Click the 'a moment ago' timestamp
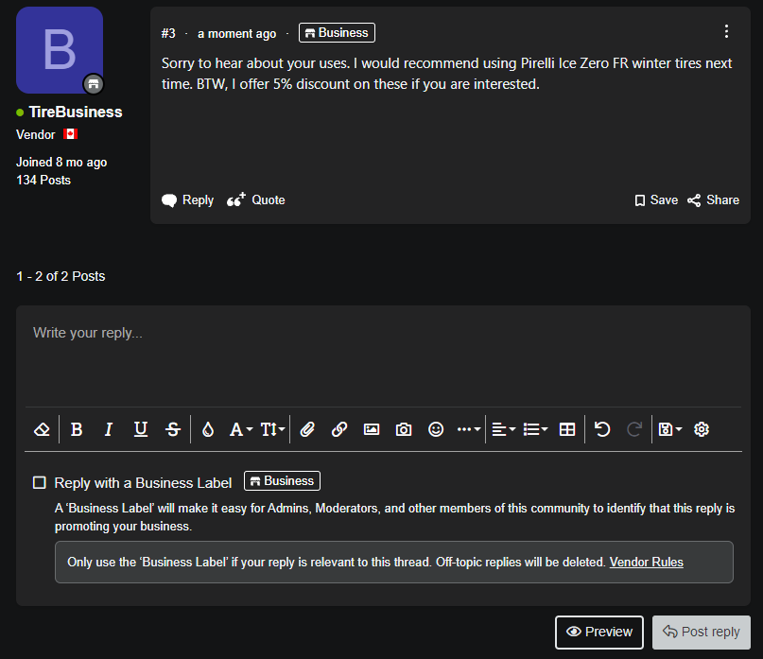 click(x=237, y=34)
